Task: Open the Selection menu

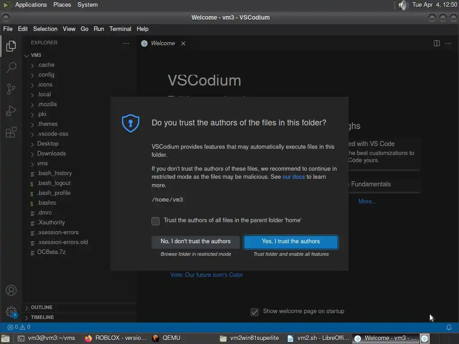Action: (45, 29)
